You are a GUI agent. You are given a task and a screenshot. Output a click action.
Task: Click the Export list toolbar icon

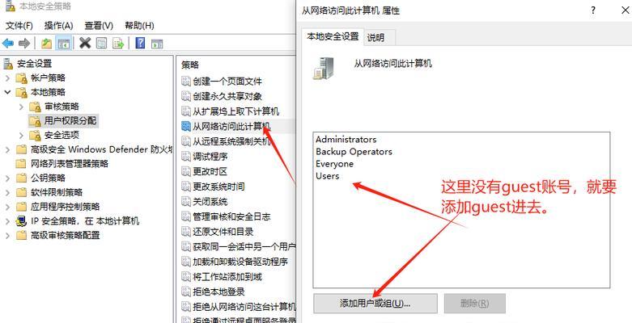[x=118, y=43]
